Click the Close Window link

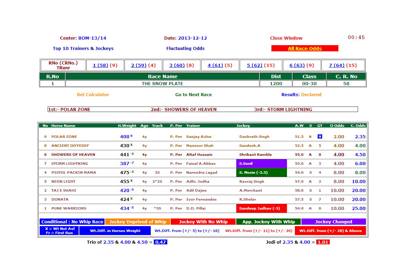click(286, 38)
